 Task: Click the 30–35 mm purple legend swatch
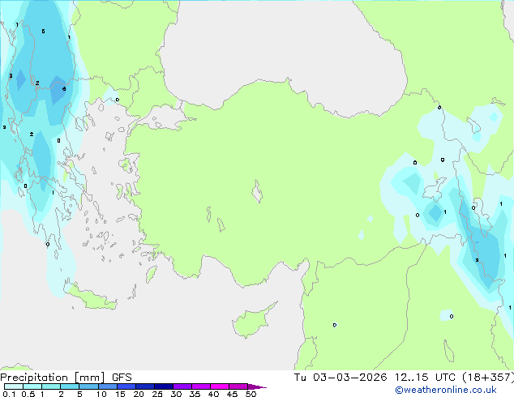point(182,386)
